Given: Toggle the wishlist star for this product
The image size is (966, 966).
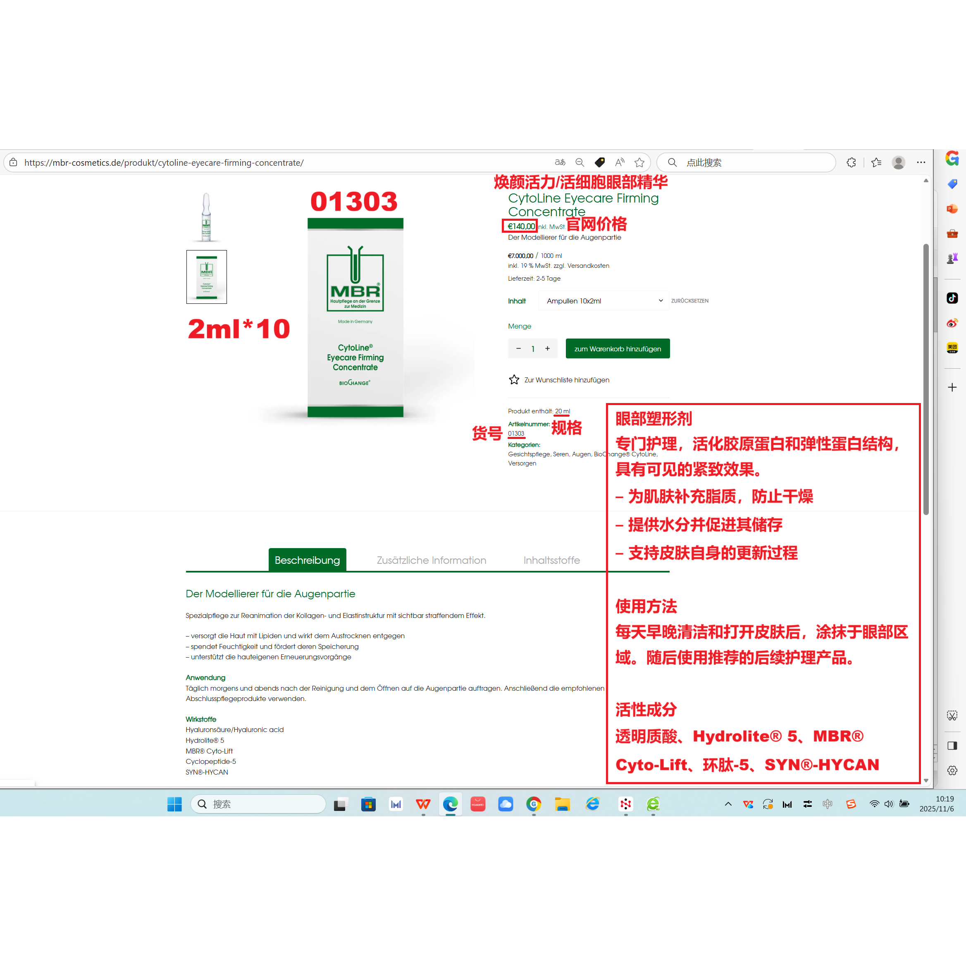Looking at the screenshot, I should point(514,380).
